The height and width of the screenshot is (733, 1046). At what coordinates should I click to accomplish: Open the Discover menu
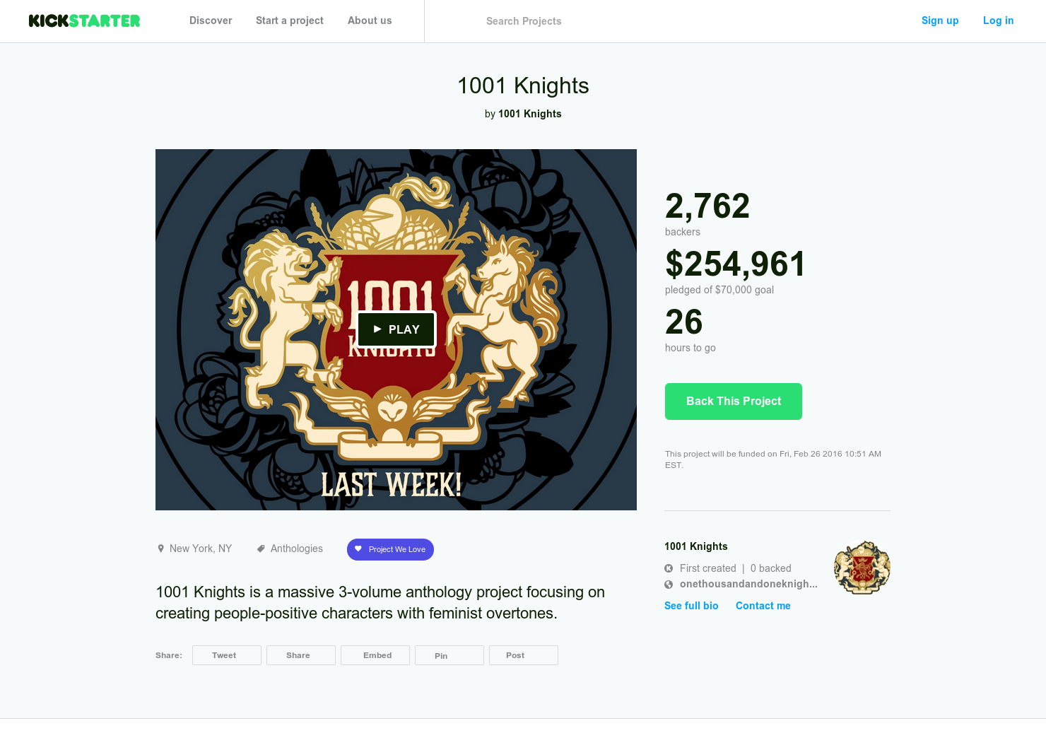pyautogui.click(x=211, y=20)
